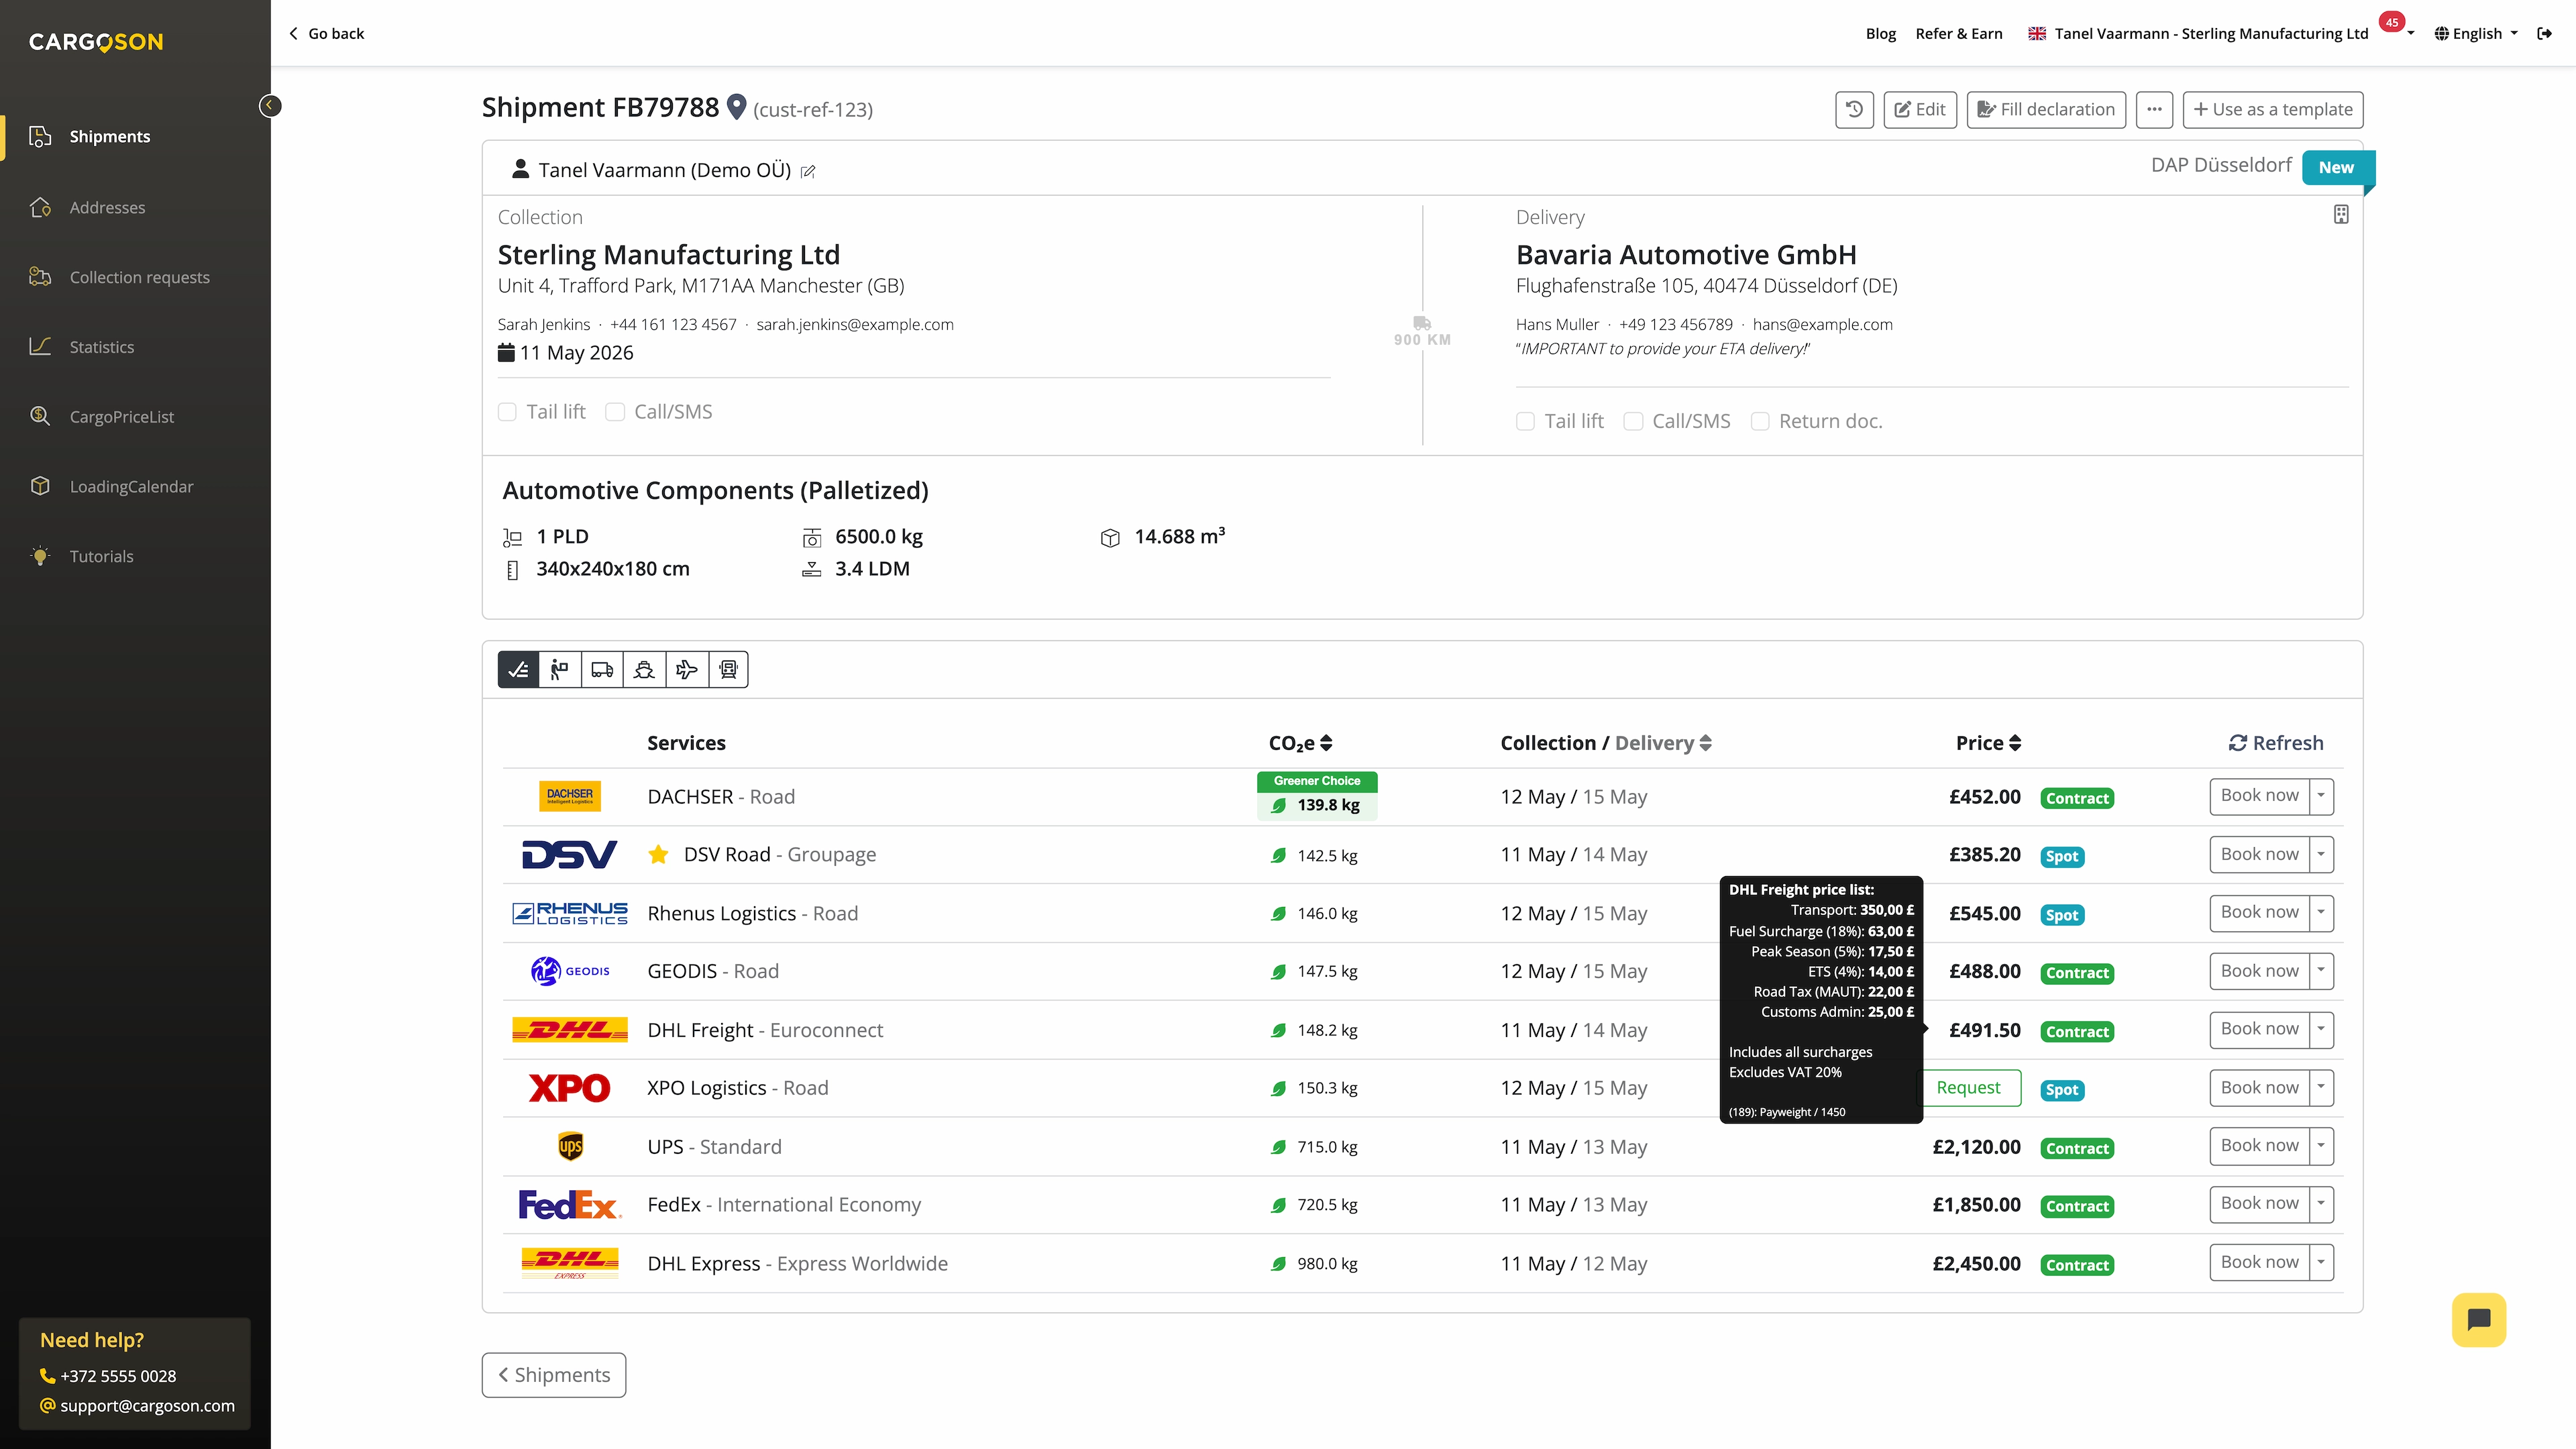Filter services by rail train icon
The width and height of the screenshot is (2576, 1449).
728,669
